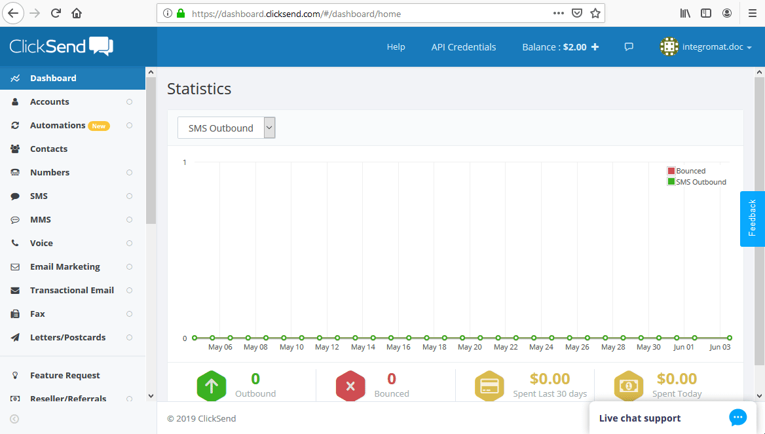The image size is (765, 434).
Task: Click the site info icon in the address bar
Action: tap(168, 13)
